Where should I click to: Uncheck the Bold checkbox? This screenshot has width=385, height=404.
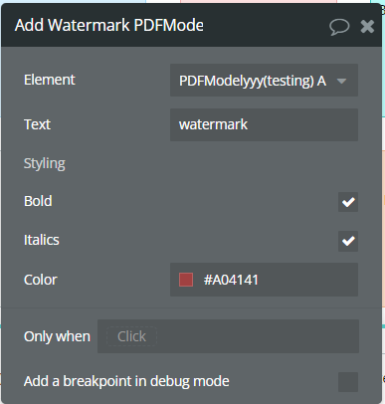348,202
